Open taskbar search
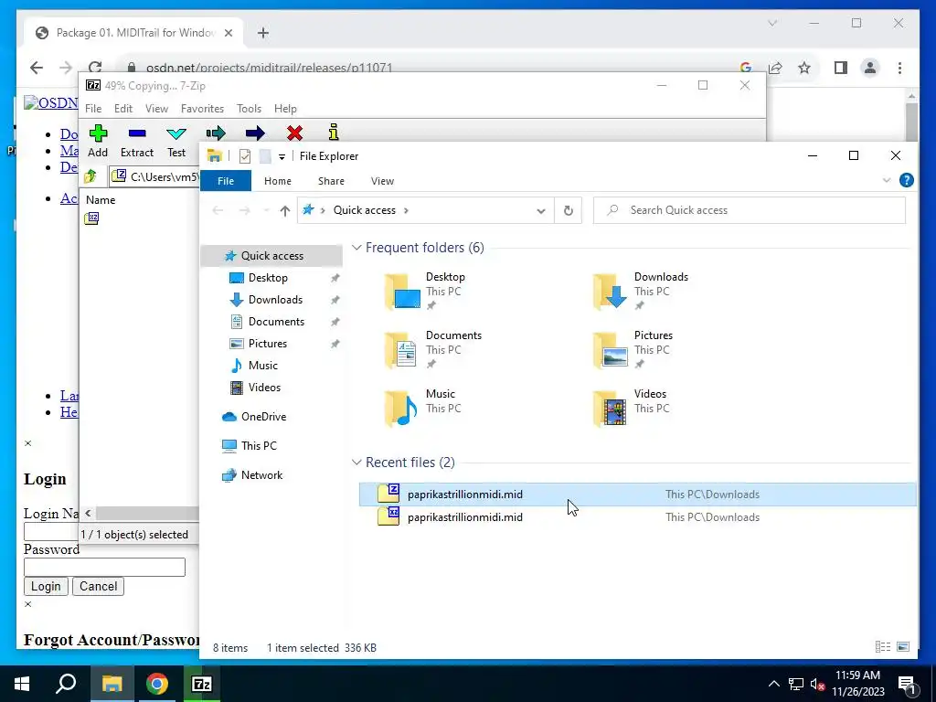 pos(66,684)
